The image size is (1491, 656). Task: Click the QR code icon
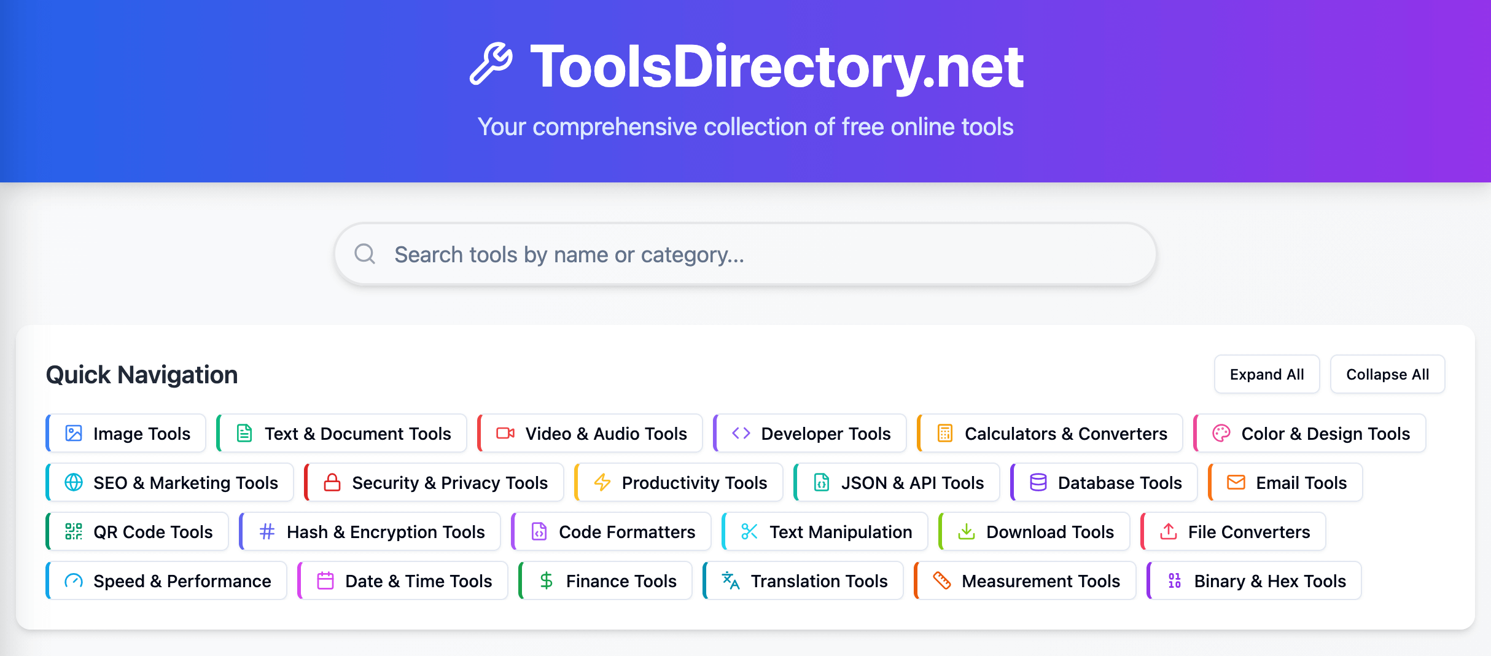pos(74,532)
